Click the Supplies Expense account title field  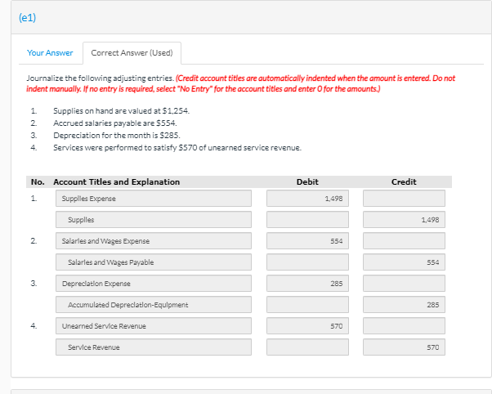pyautogui.click(x=154, y=199)
